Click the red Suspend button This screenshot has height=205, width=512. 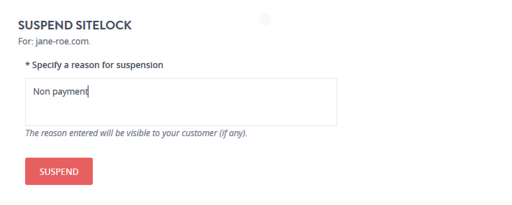pos(59,171)
